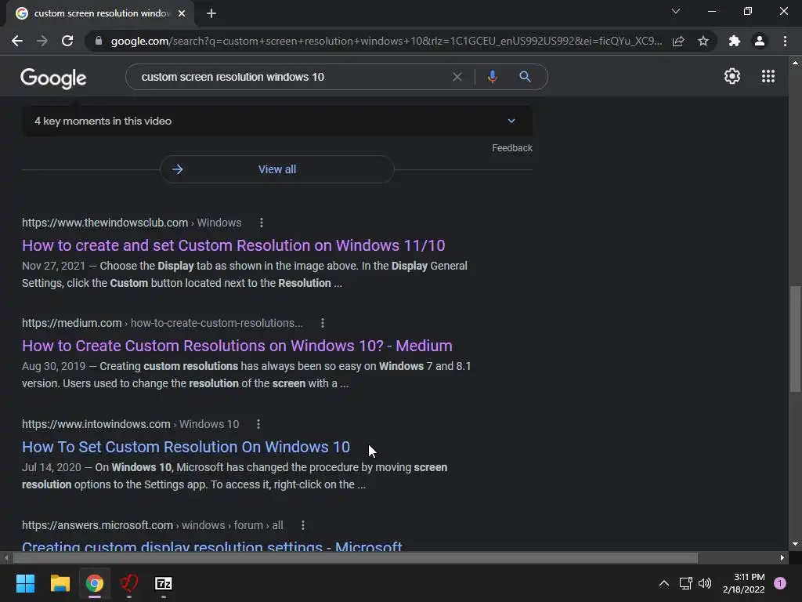Image resolution: width=802 pixels, height=602 pixels.
Task: Open the Extensions puzzle-piece menu
Action: (x=735, y=41)
